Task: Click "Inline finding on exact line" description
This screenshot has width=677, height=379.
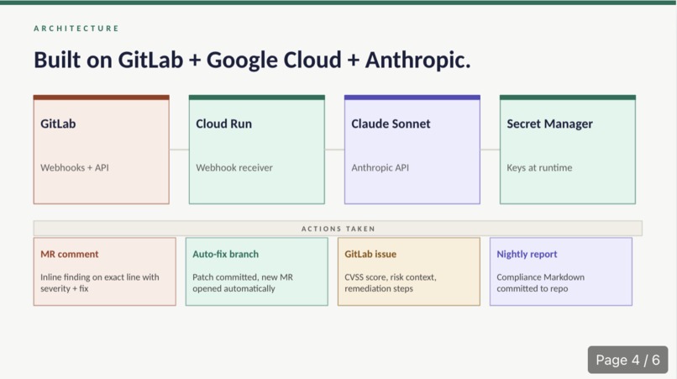Action: click(x=100, y=282)
